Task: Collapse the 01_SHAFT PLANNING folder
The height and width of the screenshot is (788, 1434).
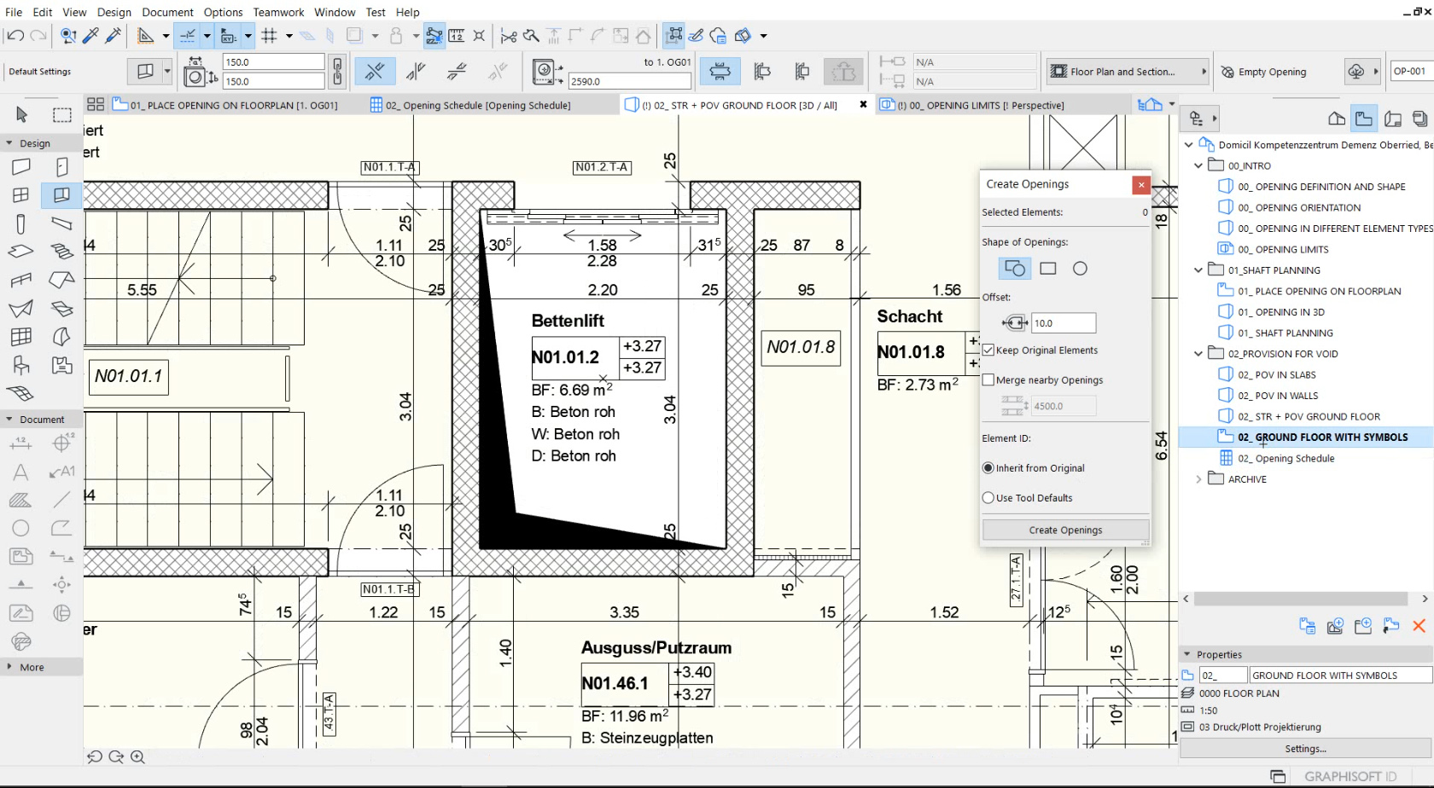Action: pyautogui.click(x=1198, y=270)
